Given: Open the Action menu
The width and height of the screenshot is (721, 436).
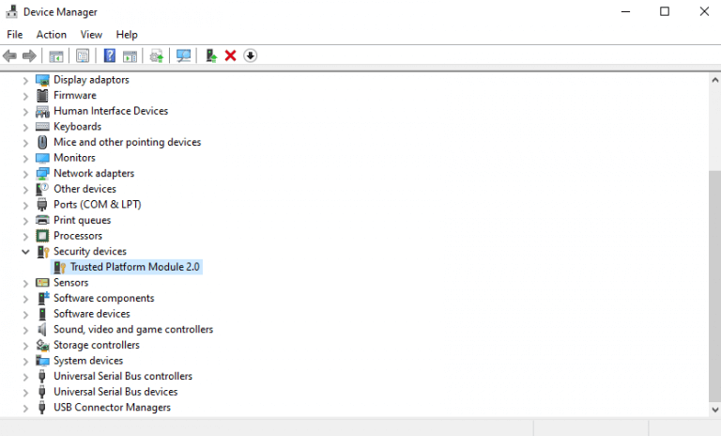Looking at the screenshot, I should pos(52,35).
